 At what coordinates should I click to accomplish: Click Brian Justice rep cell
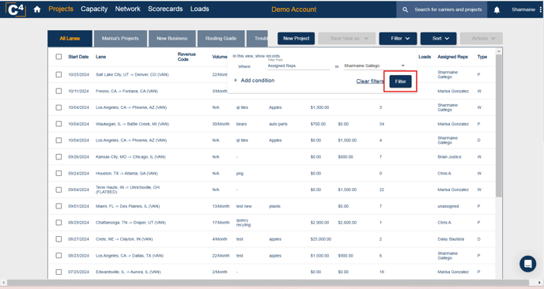(x=449, y=157)
